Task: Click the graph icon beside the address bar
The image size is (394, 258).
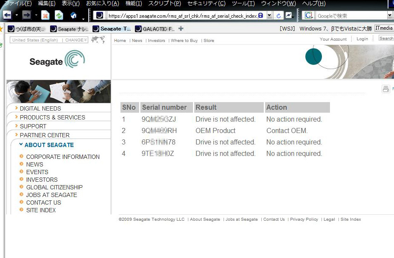Action: 289,16
